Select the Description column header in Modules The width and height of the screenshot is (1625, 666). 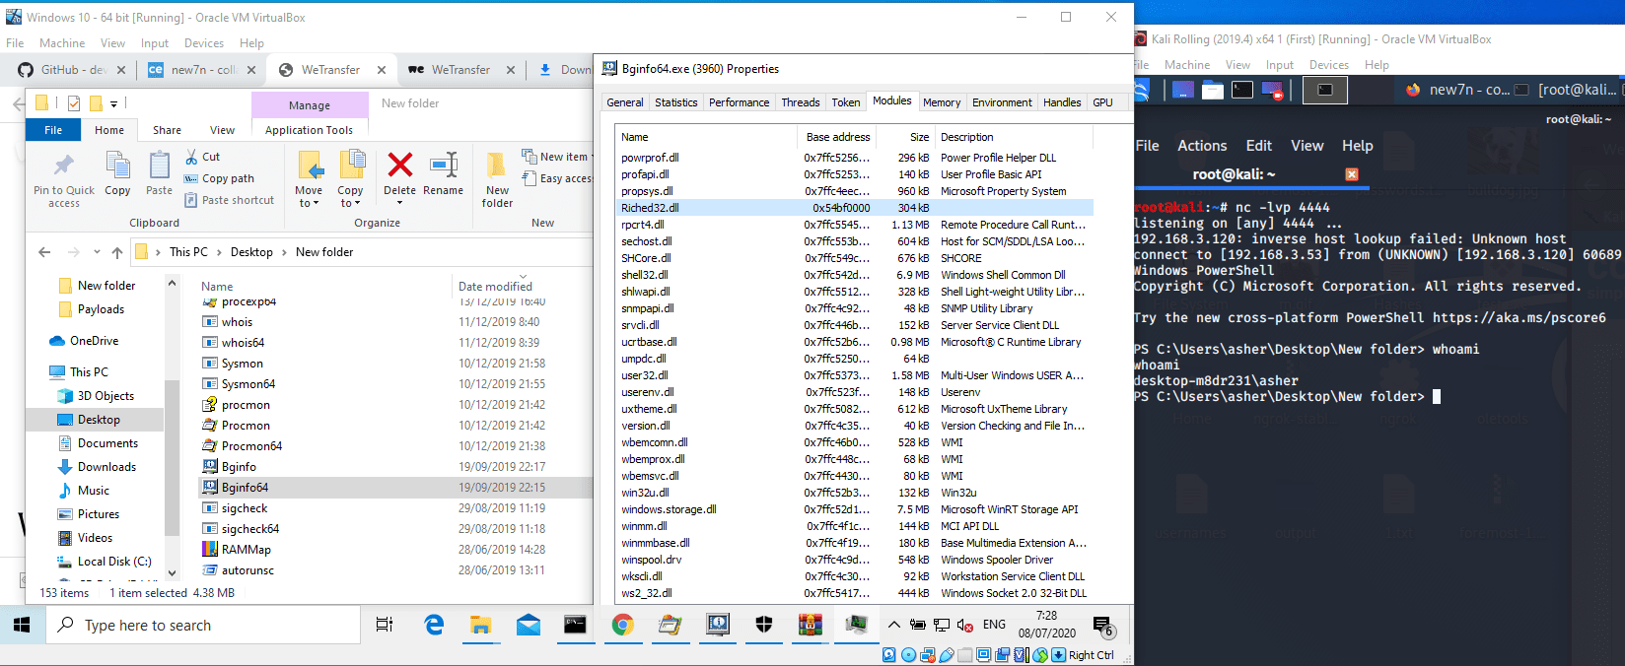click(x=1014, y=137)
